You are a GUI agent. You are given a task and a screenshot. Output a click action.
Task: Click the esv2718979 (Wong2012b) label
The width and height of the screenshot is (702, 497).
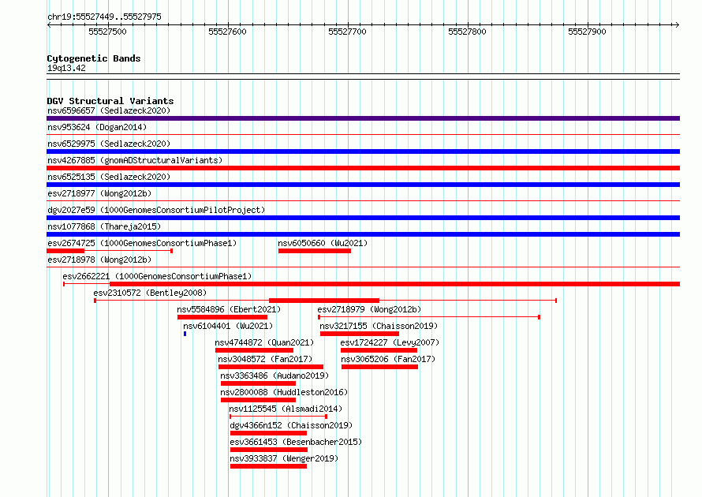(369, 309)
